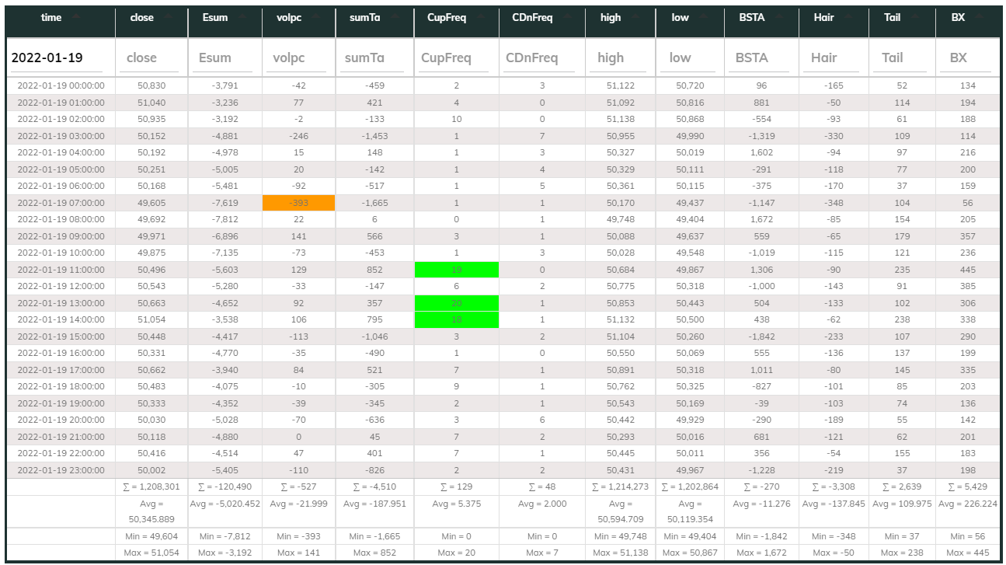Select the row time 2022-01-19 12:00:00

pos(61,286)
